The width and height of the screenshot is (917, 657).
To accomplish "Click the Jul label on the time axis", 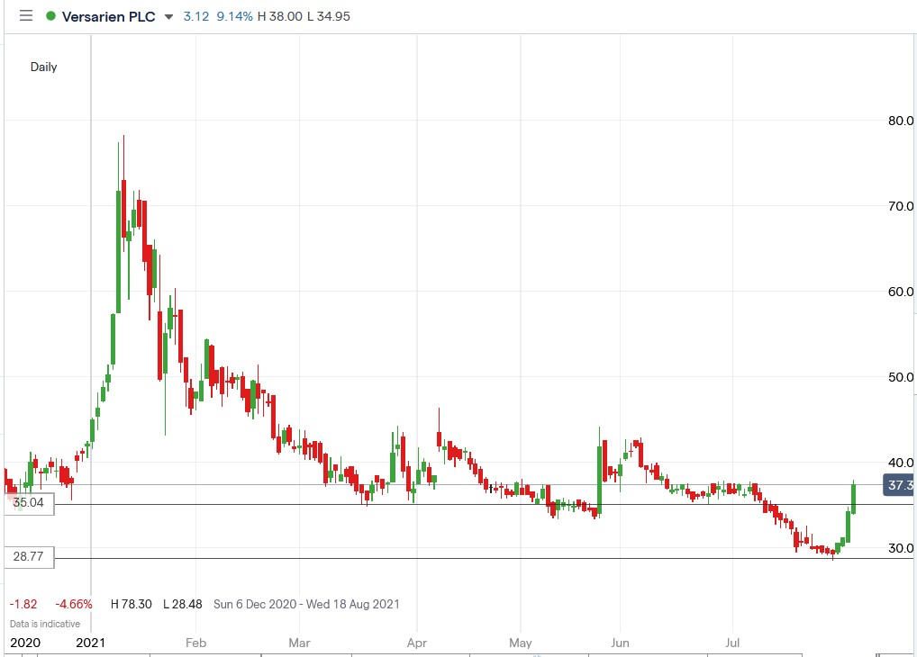I will click(732, 643).
